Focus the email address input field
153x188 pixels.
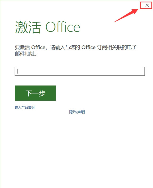pos(80,71)
